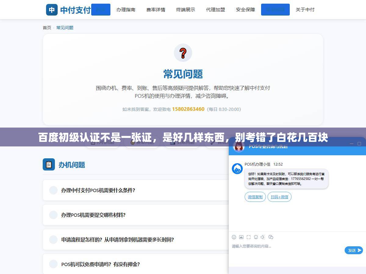
Task: Click the WeChat icon in chat toolbar
Action: coord(271,237)
